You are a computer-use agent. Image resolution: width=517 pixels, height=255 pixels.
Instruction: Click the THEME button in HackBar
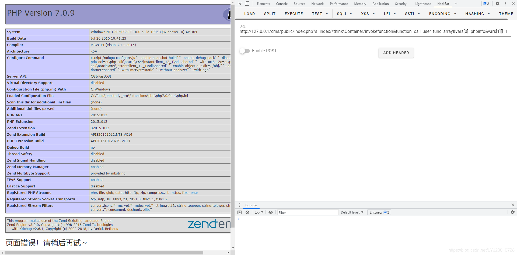[x=506, y=14]
